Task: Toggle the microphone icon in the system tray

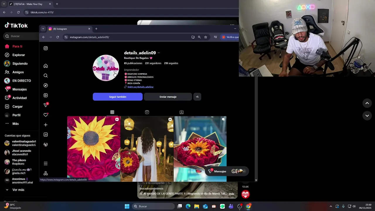Action: tap(343, 206)
